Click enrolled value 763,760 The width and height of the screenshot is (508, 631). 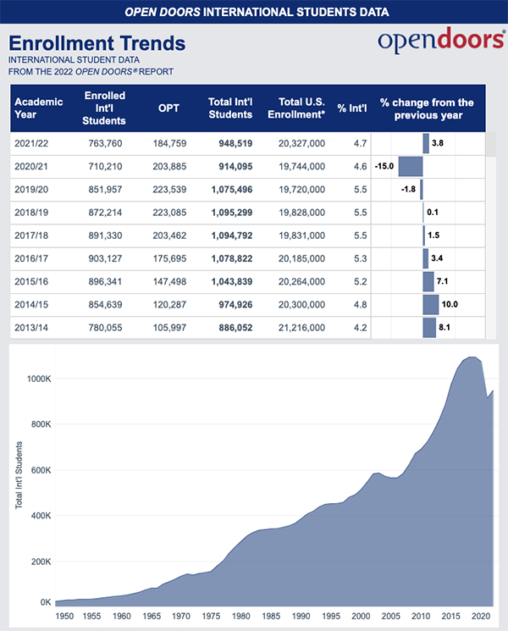tap(105, 143)
